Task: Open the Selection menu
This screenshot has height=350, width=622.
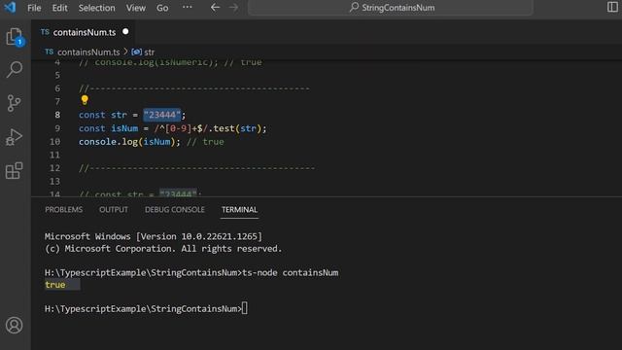Action: 96,8
